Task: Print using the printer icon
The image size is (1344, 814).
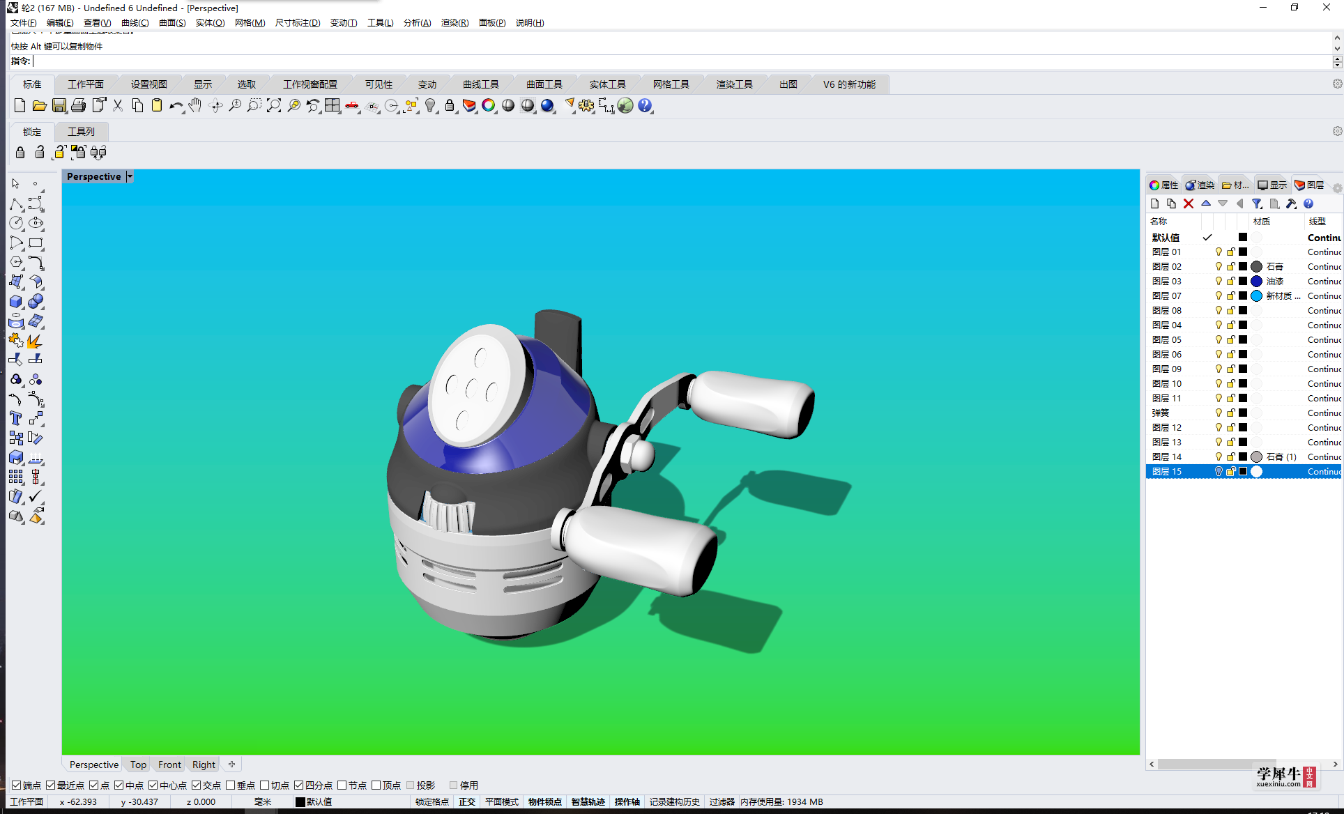Action: [79, 105]
